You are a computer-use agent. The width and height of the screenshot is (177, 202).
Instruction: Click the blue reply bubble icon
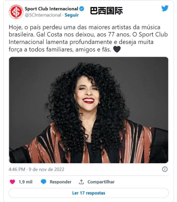tap(43, 182)
